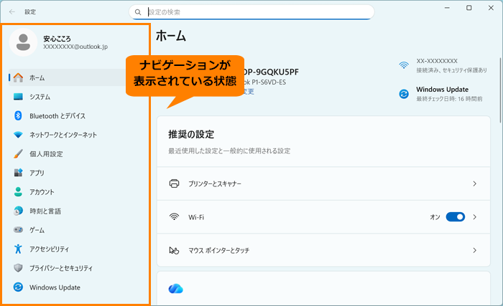Open the アクセシビリティ label in sidebar
503x306 pixels.
coord(49,249)
